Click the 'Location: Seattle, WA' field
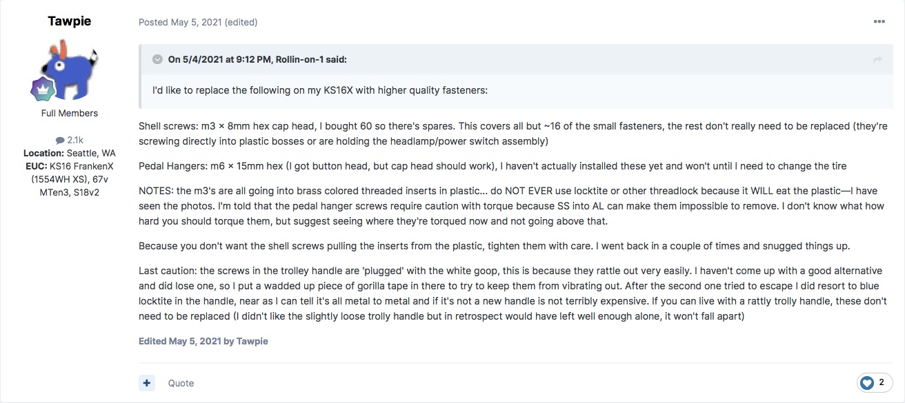Image resolution: width=905 pixels, height=403 pixels. click(x=70, y=153)
